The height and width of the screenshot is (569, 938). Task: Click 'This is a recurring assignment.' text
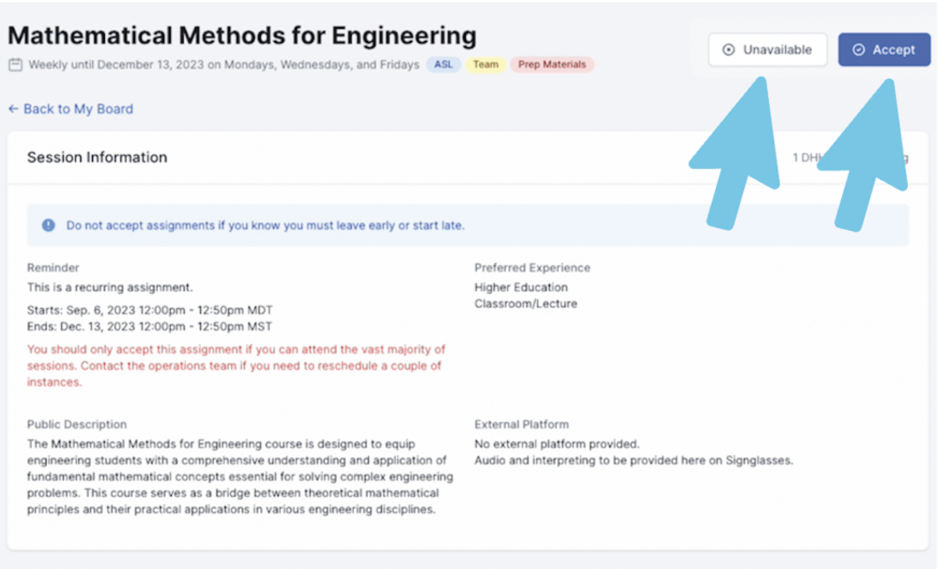[x=110, y=287]
